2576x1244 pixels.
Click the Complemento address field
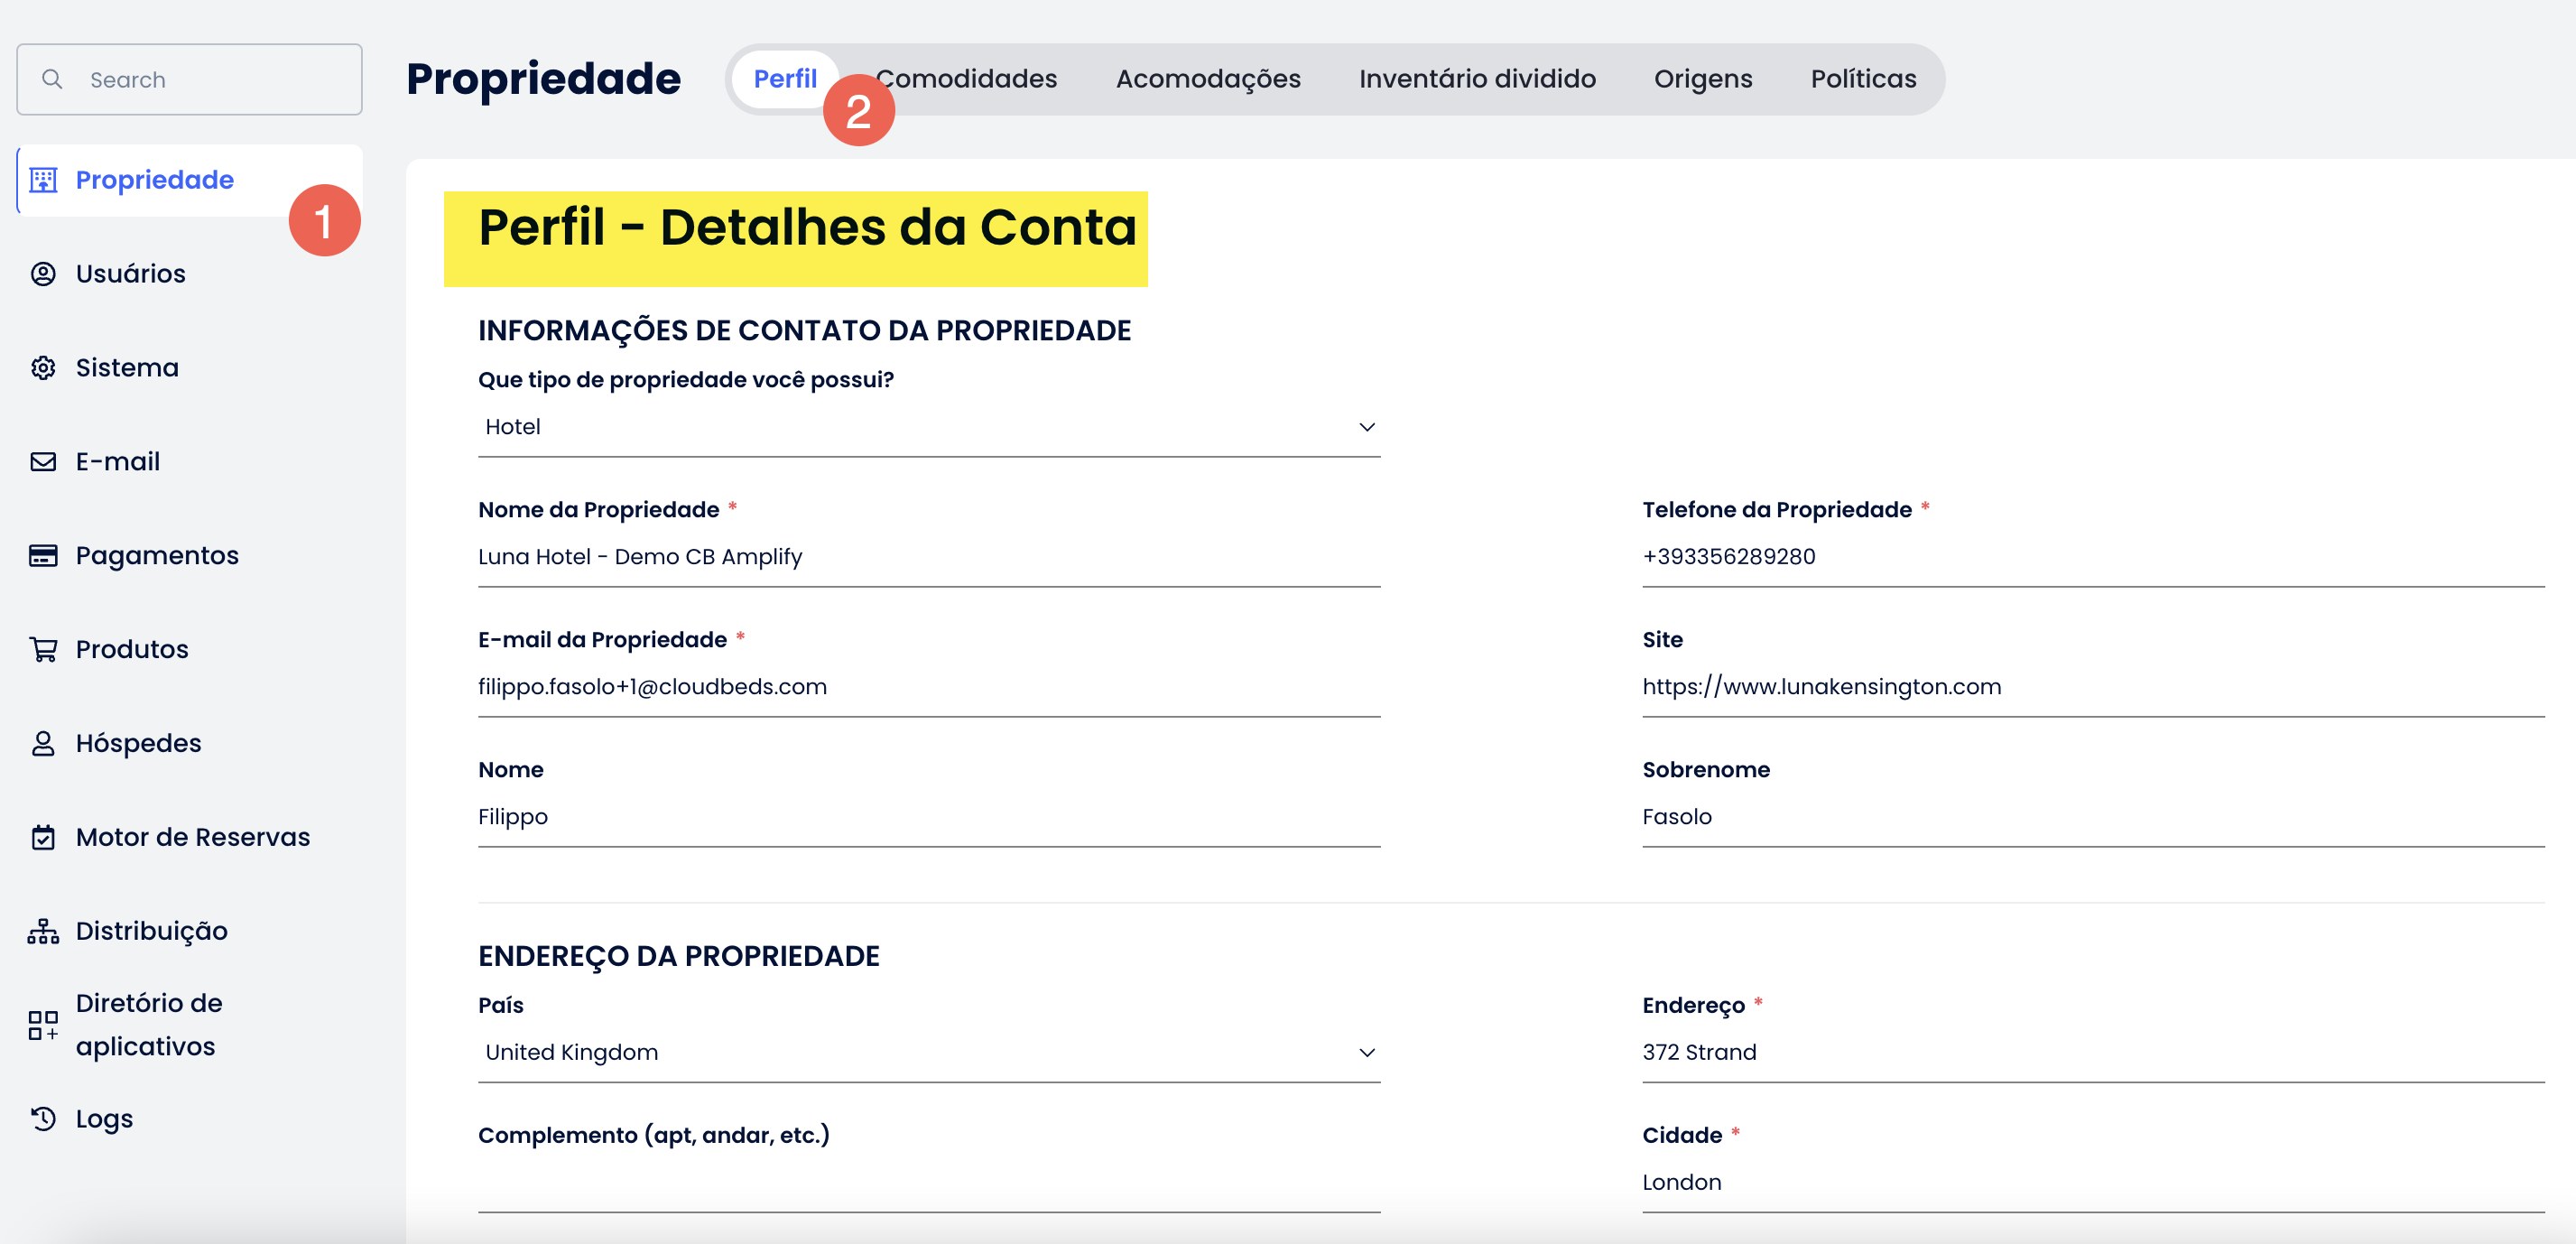pyautogui.click(x=929, y=1183)
